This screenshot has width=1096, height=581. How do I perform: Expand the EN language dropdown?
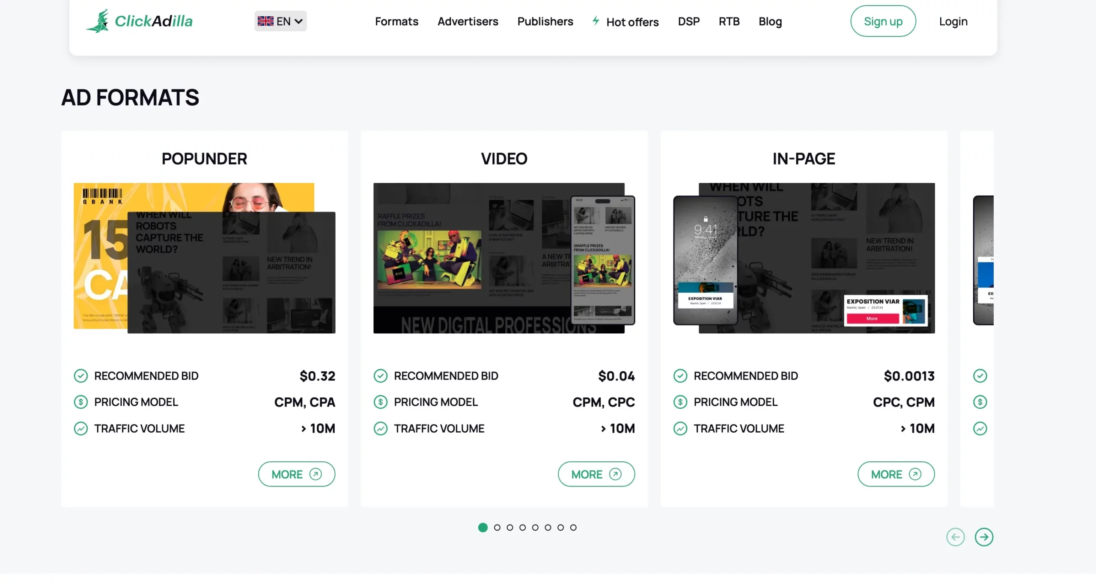(280, 21)
